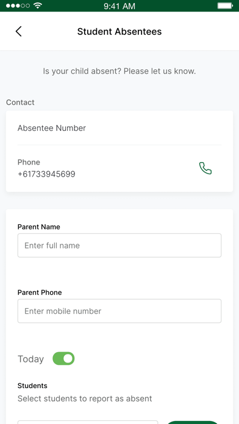239x424 pixels.
Task: Tap the Phone label in contact card
Action: click(29, 162)
